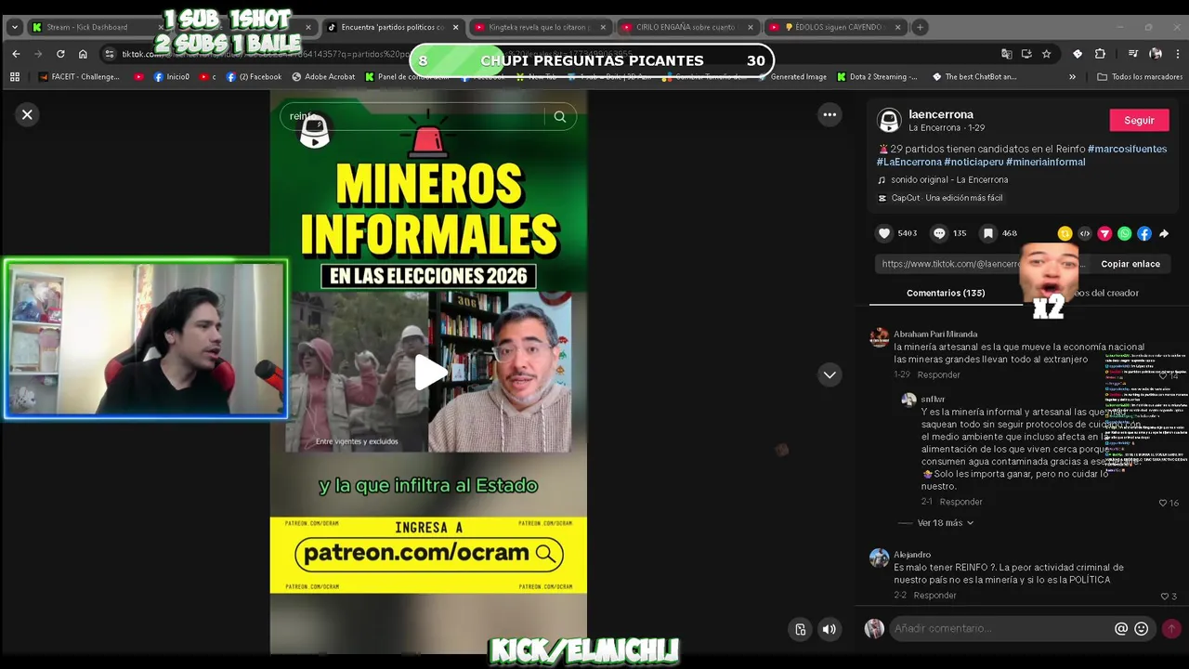Click the Seguir follow button
This screenshot has width=1189, height=669.
tap(1139, 120)
